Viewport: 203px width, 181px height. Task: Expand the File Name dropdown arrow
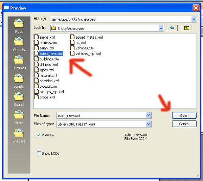(x=149, y=115)
